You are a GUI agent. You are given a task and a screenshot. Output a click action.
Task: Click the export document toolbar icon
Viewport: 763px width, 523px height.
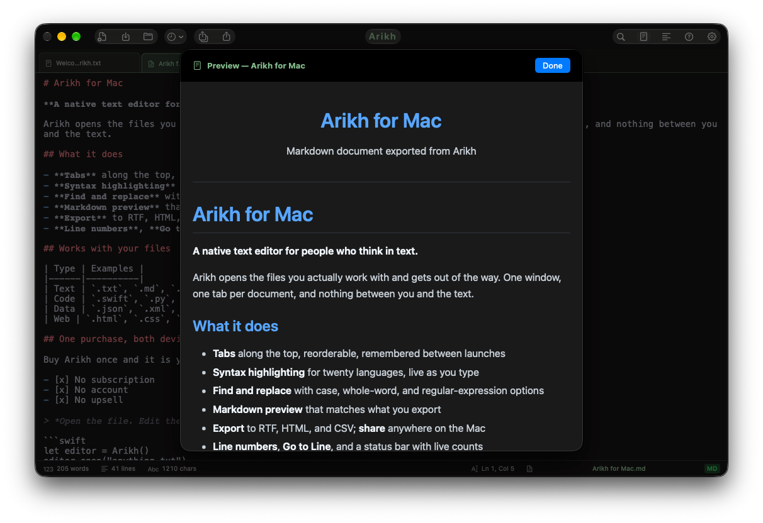coord(203,36)
